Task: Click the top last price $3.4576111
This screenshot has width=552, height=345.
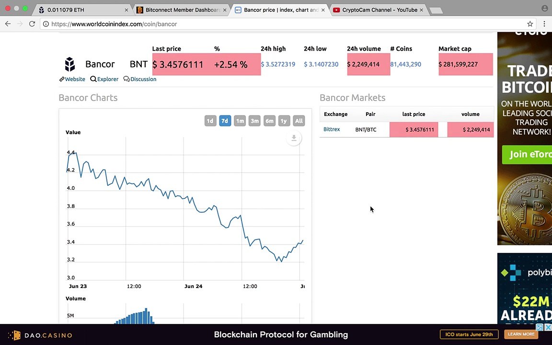Action: [178, 64]
